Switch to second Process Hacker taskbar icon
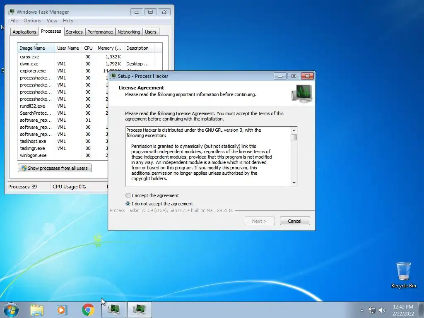Viewport: 424px width, 318px height. (139, 310)
